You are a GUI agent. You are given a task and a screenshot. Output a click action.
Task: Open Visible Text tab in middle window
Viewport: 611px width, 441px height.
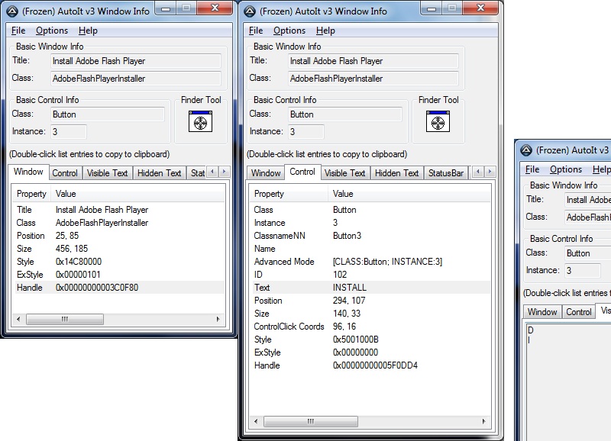pyautogui.click(x=345, y=173)
